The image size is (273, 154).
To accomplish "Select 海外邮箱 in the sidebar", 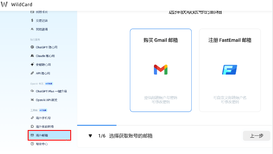I will pos(49,135).
